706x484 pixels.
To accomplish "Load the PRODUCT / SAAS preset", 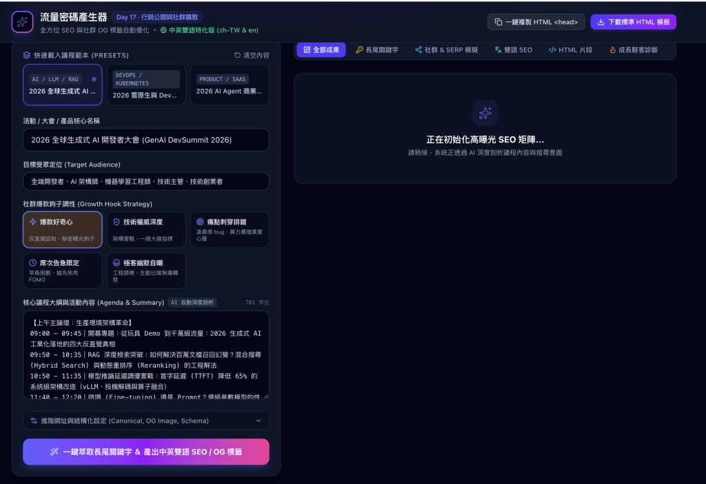I will coord(230,85).
